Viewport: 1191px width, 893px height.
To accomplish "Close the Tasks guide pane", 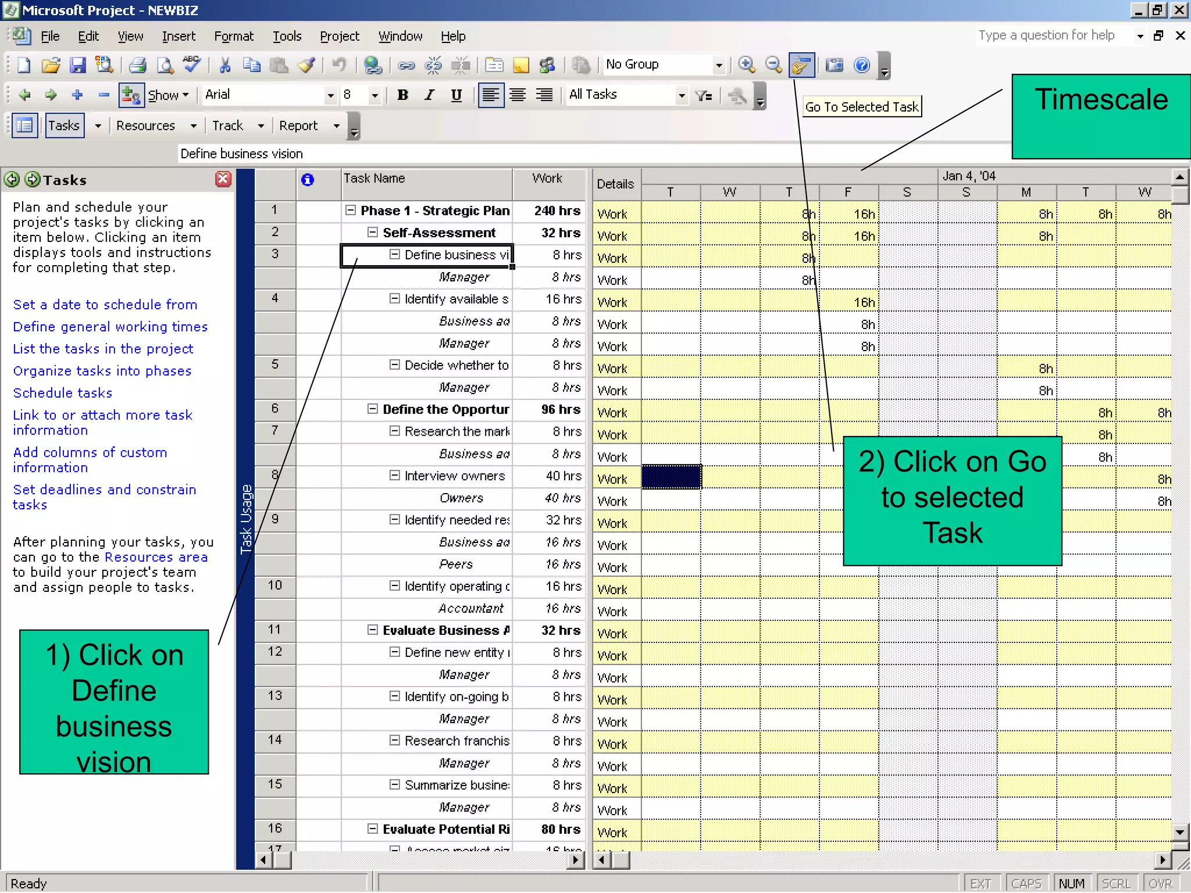I will pos(223,179).
